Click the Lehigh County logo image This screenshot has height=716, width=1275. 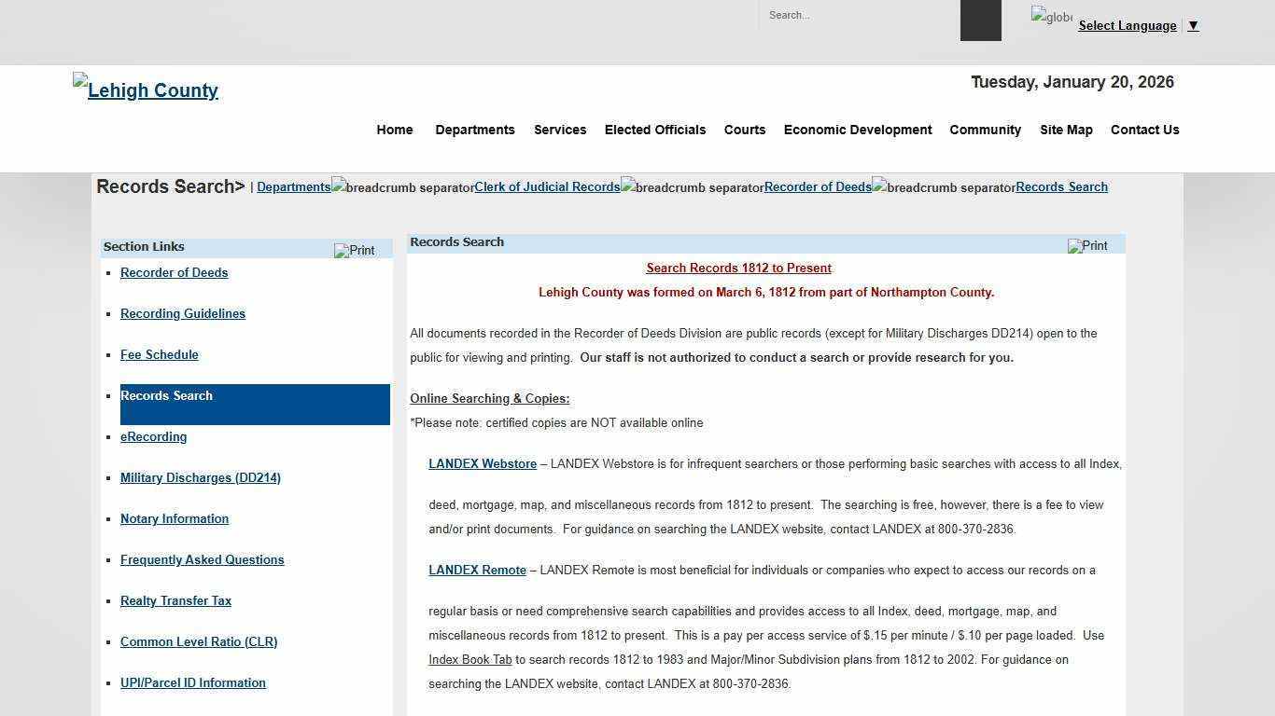[x=146, y=89]
